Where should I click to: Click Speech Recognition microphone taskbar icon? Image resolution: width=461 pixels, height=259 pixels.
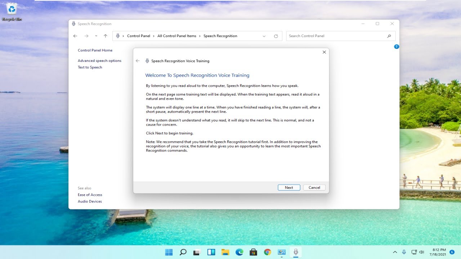296,252
